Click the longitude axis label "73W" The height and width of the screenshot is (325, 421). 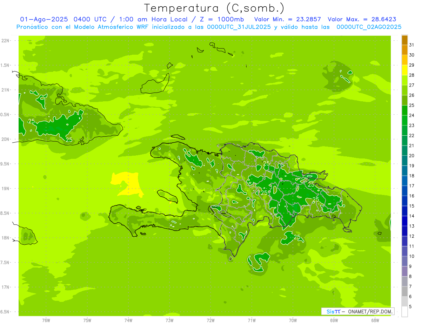pos(169,320)
